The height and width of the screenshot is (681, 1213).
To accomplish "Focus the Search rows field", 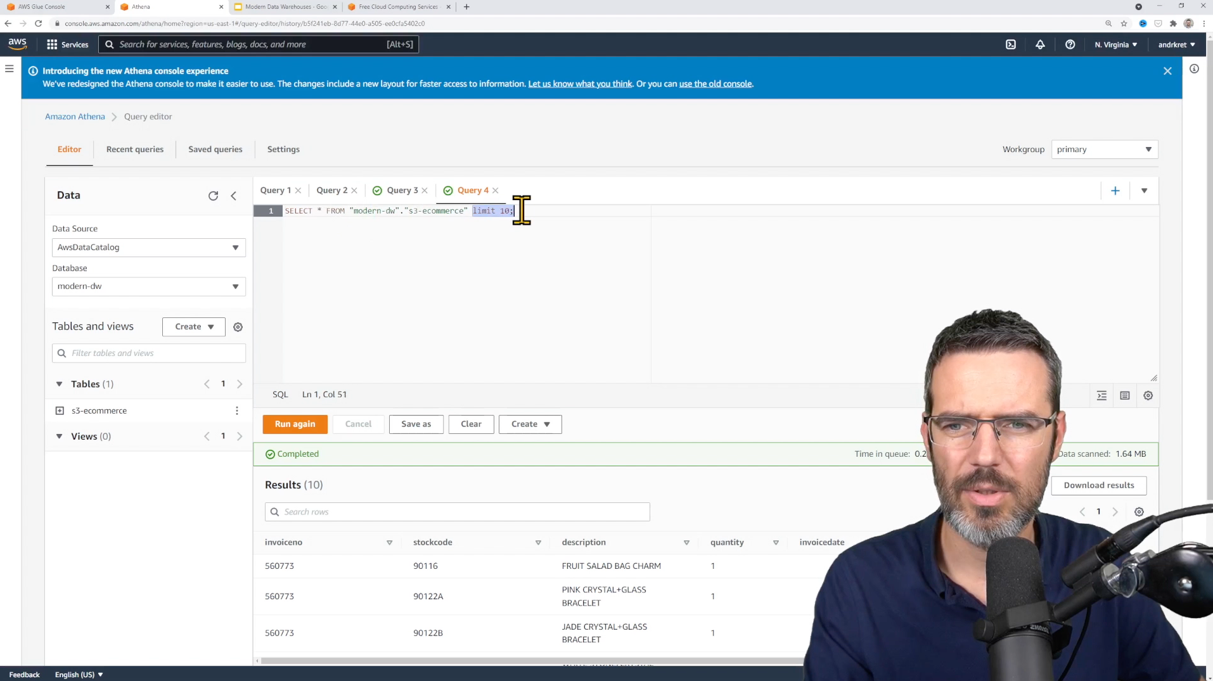I will point(458,512).
